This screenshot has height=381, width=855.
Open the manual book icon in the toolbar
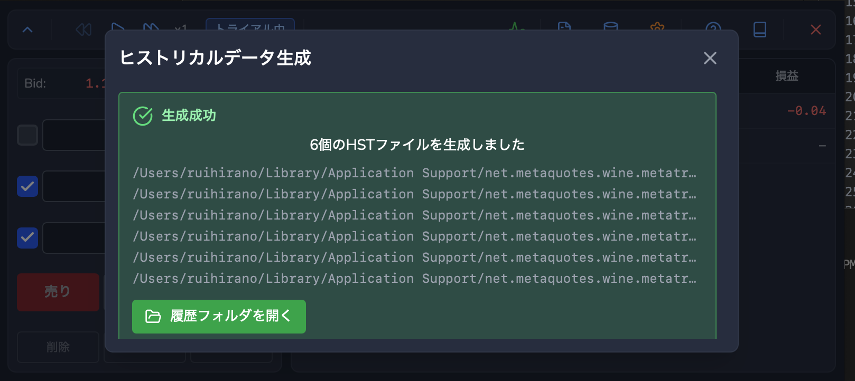[760, 30]
